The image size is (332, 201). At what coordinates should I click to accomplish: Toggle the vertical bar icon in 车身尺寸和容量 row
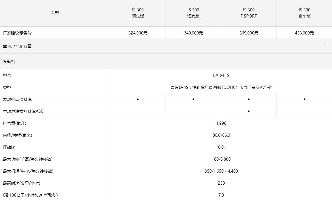click(324, 46)
